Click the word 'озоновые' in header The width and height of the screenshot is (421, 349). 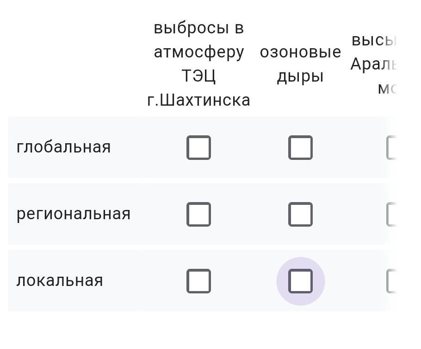click(x=300, y=52)
